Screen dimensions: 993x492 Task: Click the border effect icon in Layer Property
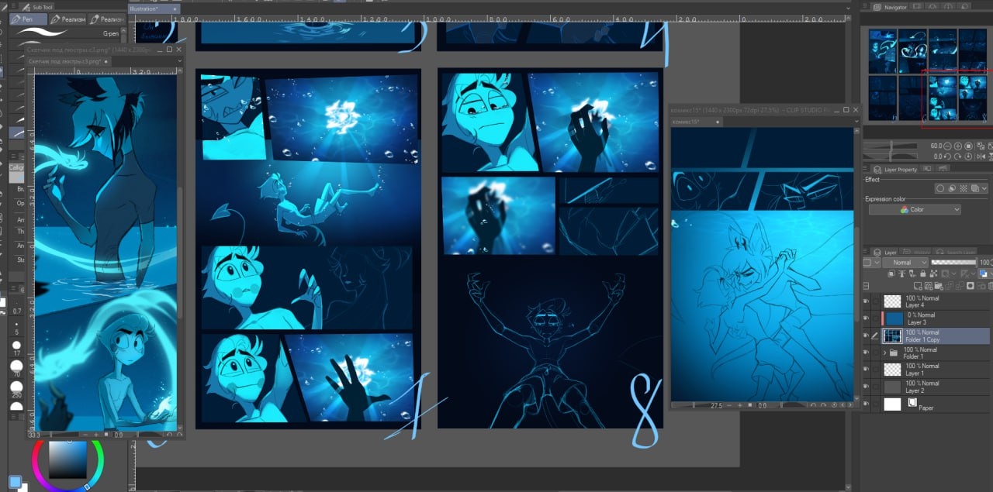pyautogui.click(x=939, y=188)
